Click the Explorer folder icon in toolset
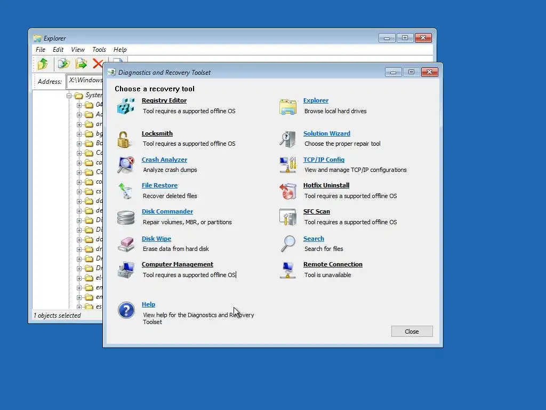The image size is (546, 410). (287, 107)
